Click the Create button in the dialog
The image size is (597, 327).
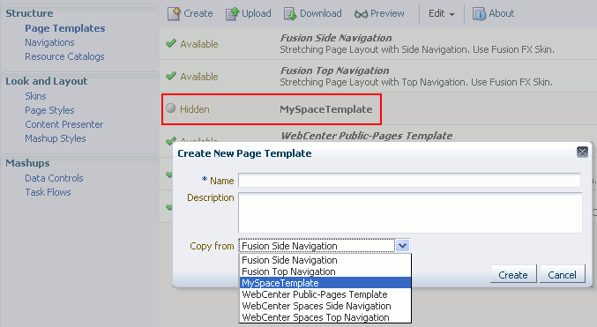pyautogui.click(x=513, y=274)
